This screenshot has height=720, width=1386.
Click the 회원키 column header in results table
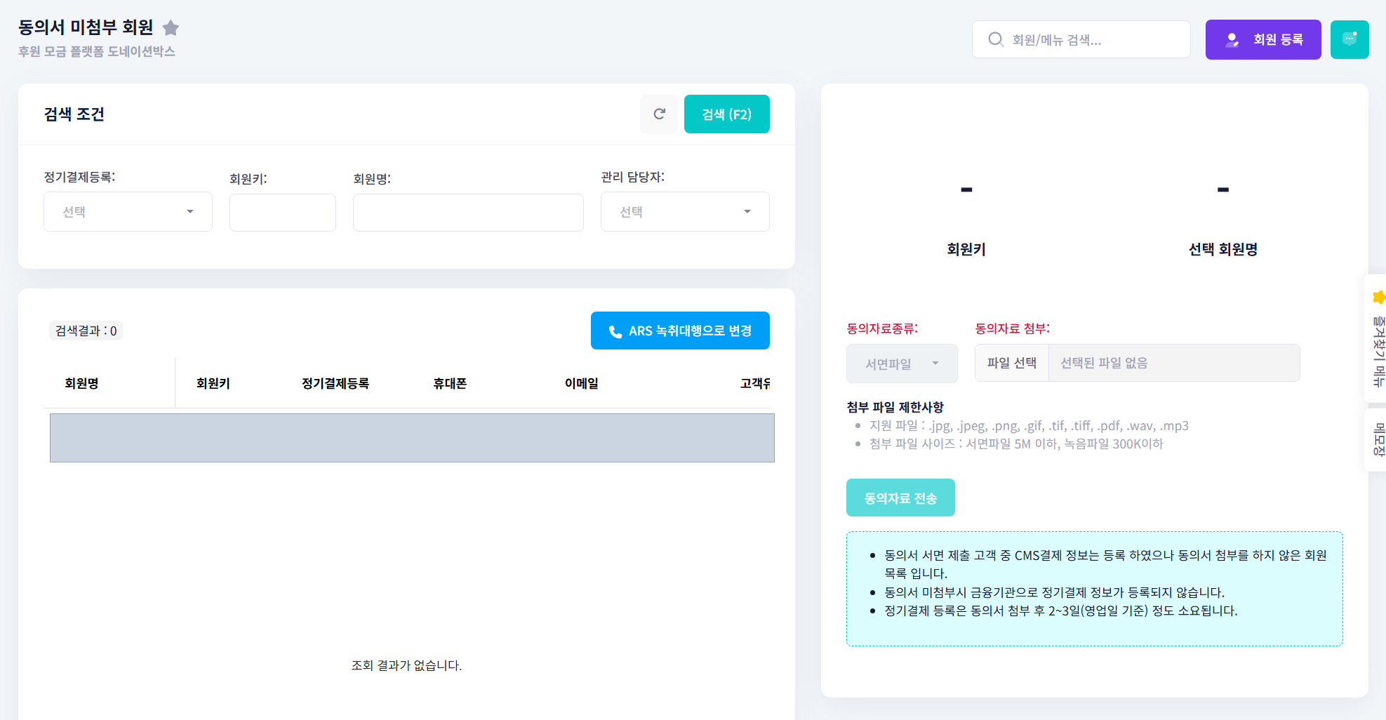coord(213,383)
